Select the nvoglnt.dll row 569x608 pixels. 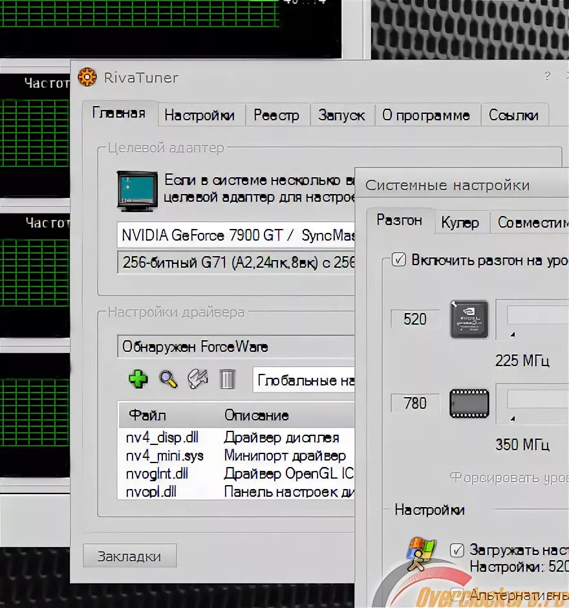(237, 473)
